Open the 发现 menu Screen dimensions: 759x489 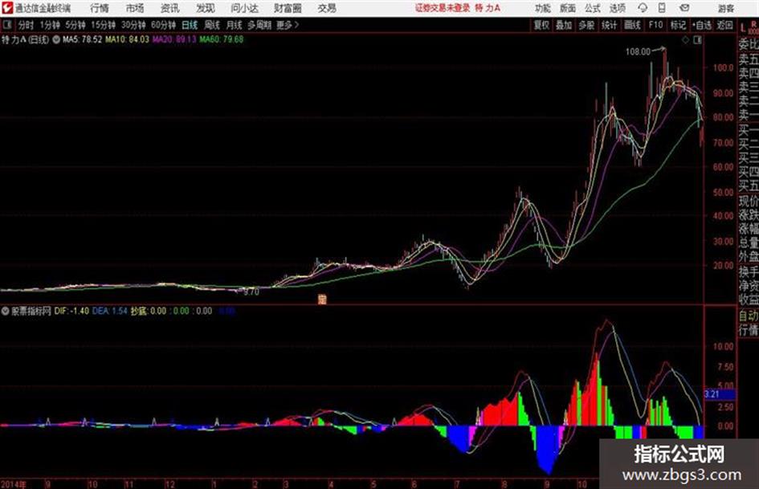[x=206, y=8]
